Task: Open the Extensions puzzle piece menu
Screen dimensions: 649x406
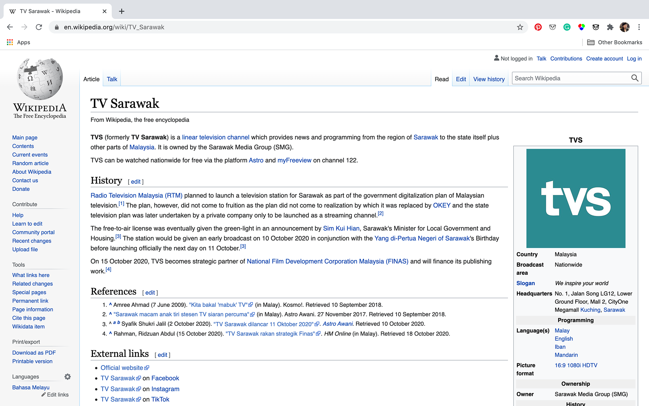Action: [610, 27]
